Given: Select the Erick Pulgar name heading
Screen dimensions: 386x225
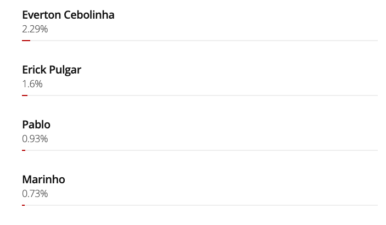Looking at the screenshot, I should (x=52, y=70).
